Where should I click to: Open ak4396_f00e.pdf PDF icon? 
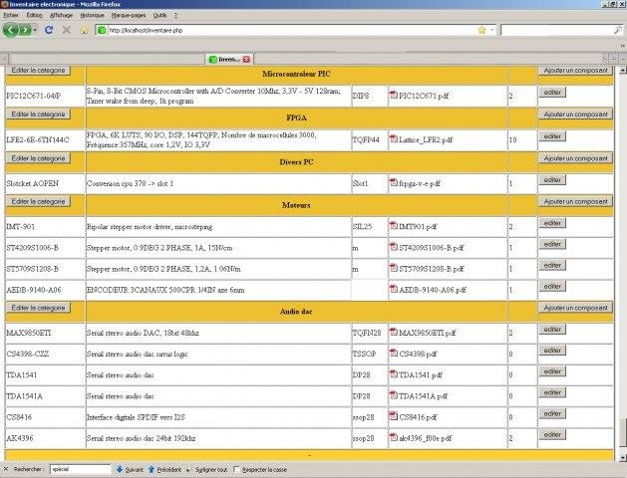point(394,437)
